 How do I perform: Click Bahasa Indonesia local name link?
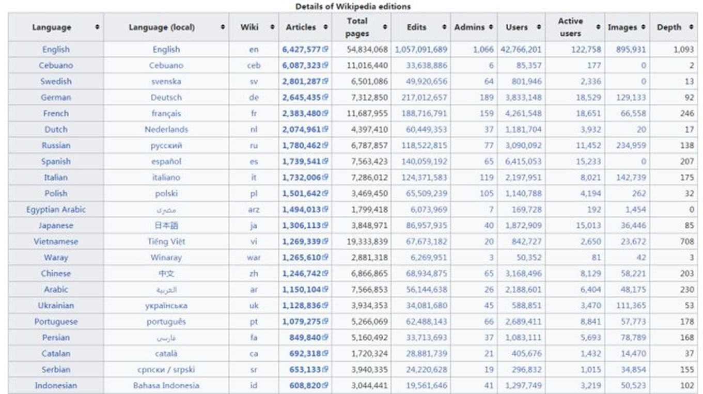click(166, 386)
